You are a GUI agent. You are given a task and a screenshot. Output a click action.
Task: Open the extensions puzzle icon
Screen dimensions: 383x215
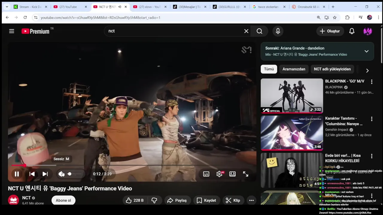(347, 18)
